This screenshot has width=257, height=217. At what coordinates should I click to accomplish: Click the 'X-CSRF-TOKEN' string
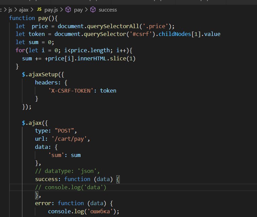[71, 91]
